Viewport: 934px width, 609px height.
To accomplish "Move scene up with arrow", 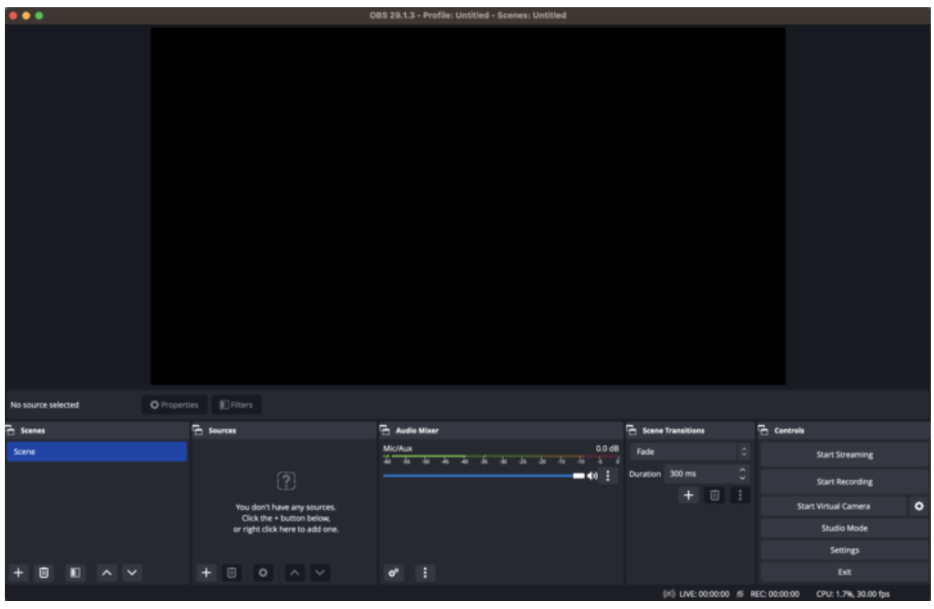I will (107, 572).
